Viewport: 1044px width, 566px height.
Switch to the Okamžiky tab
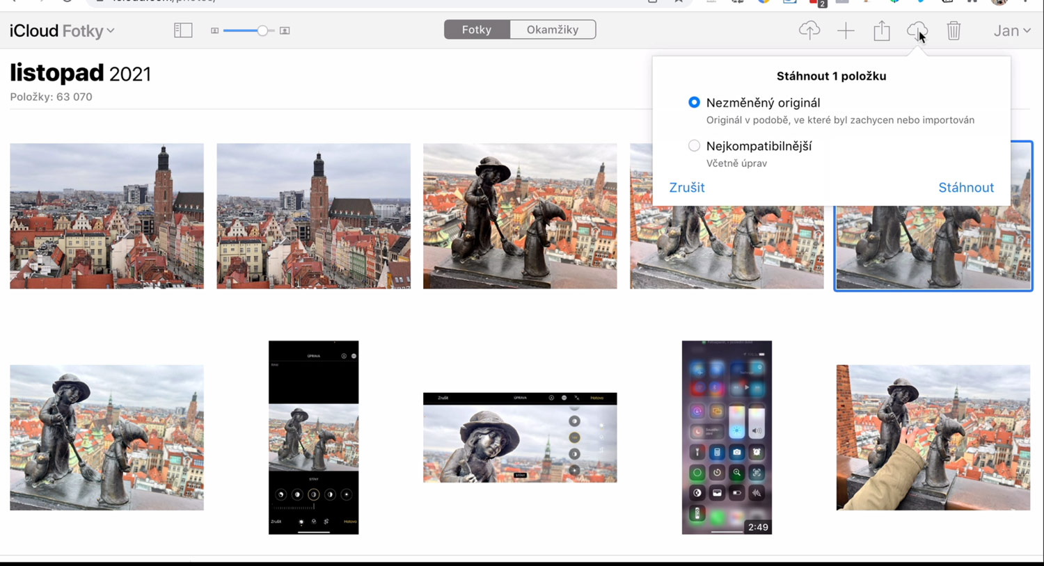pyautogui.click(x=553, y=30)
